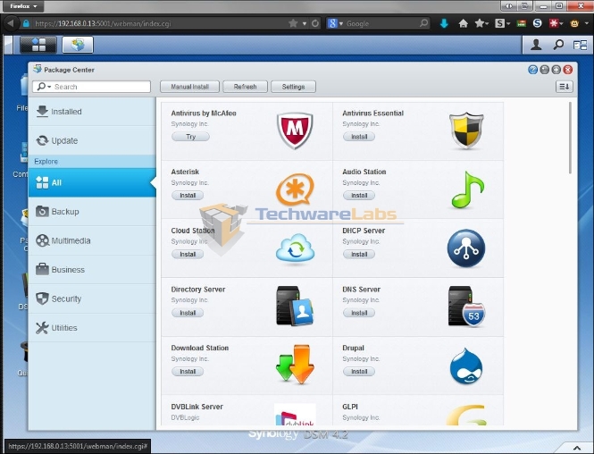The width and height of the screenshot is (594, 454).
Task: Click the Audio Station music note icon
Action: [x=467, y=189]
